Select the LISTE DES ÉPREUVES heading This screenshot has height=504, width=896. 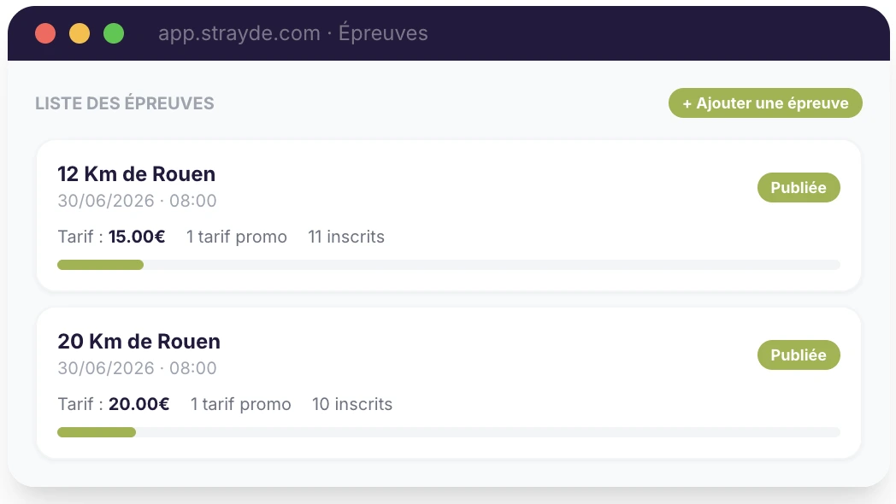[124, 103]
